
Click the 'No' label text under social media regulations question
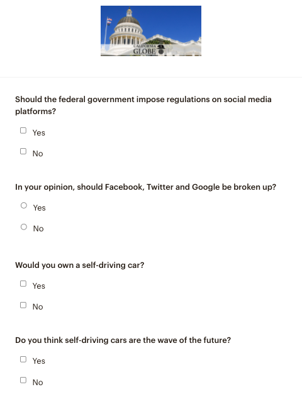tap(38, 154)
